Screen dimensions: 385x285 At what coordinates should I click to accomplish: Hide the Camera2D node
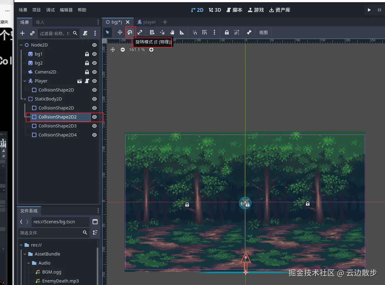(x=94, y=72)
